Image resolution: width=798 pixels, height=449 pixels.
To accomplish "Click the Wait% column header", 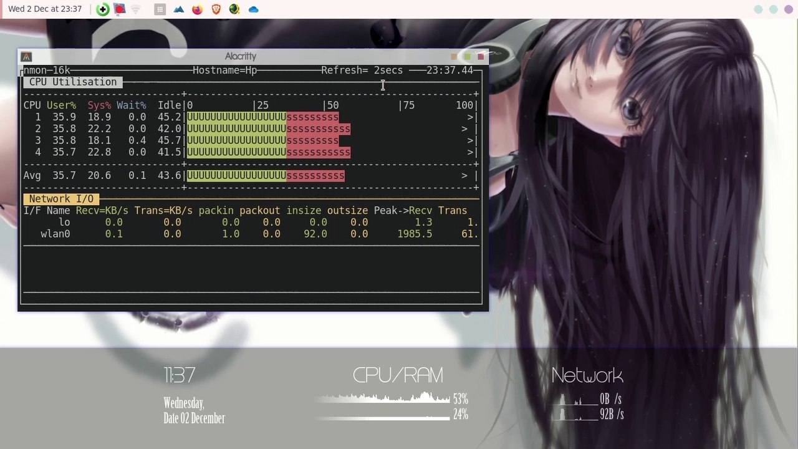I will (x=132, y=105).
